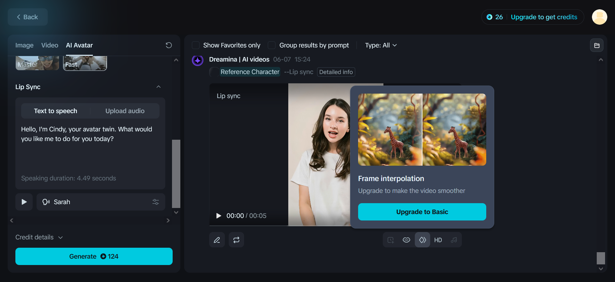The width and height of the screenshot is (615, 282).
Task: Click the left panel vertical scrollbar thumb
Action: pyautogui.click(x=176, y=174)
